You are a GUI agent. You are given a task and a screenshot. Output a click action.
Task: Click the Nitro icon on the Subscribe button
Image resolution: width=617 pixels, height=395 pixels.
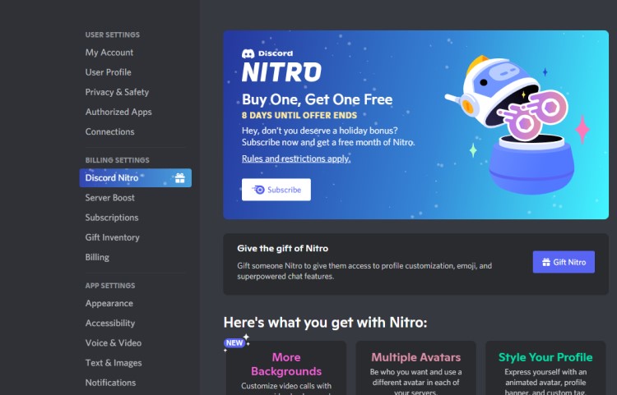point(258,190)
